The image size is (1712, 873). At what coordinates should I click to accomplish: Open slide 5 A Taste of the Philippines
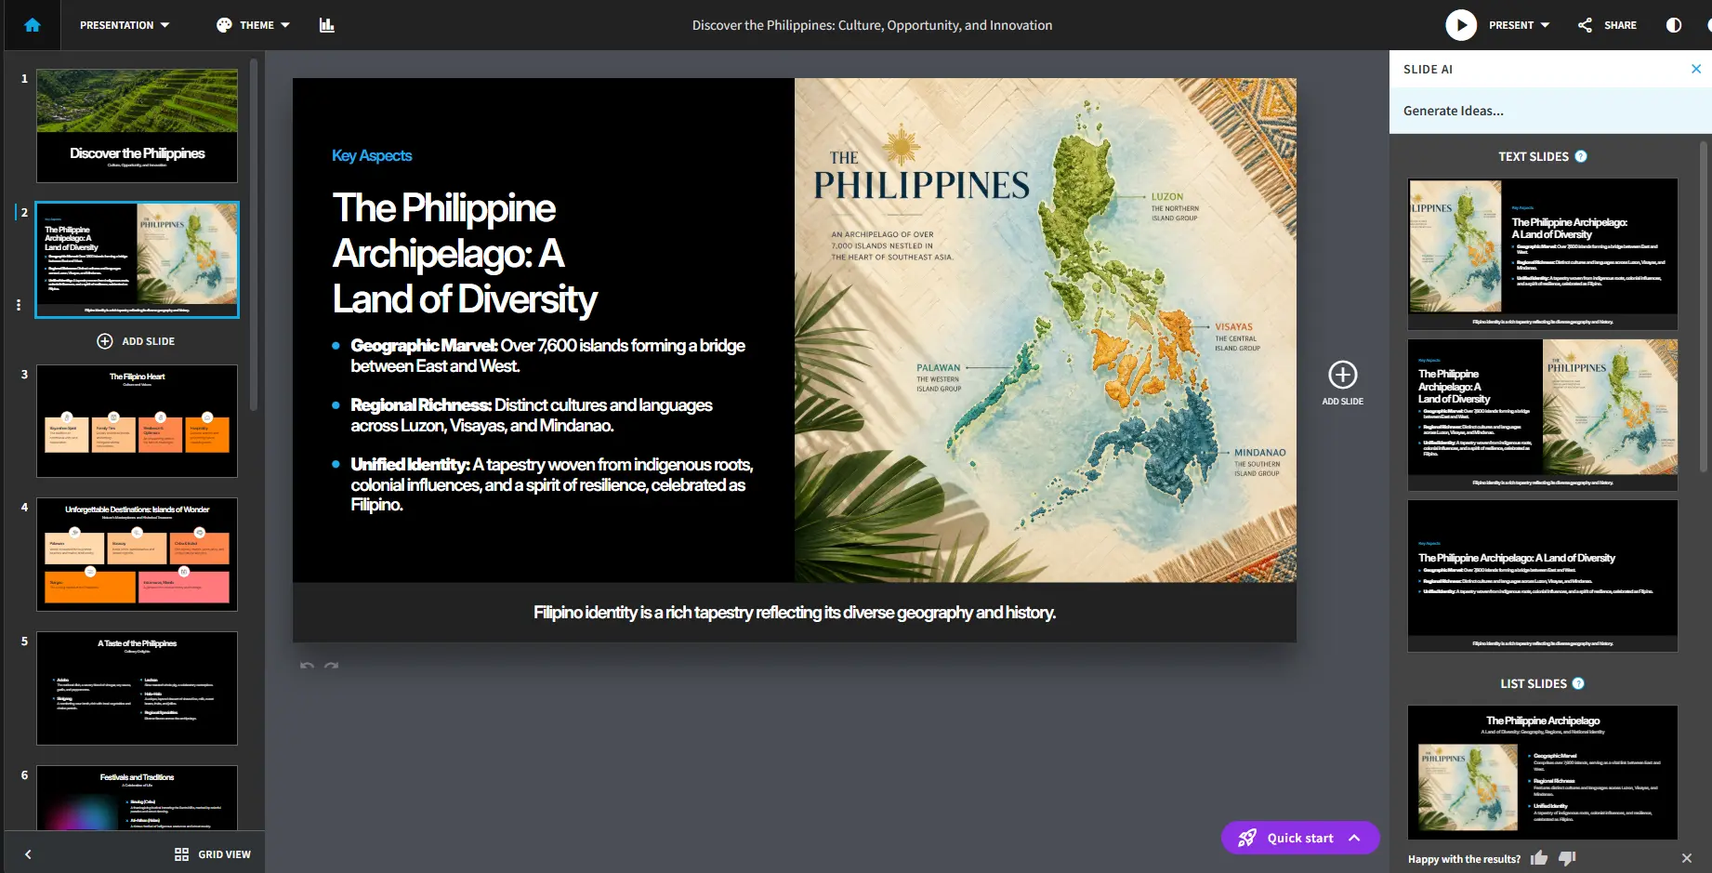tap(137, 688)
